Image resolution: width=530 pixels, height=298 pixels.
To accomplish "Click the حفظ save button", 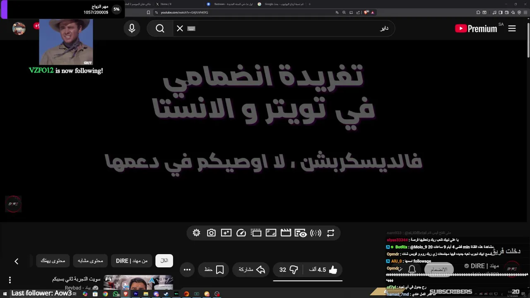I will [x=214, y=270].
